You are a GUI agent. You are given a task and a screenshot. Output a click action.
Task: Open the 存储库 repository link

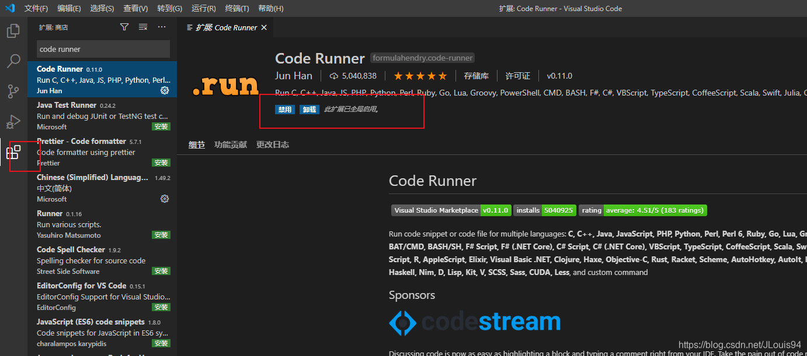coord(476,76)
